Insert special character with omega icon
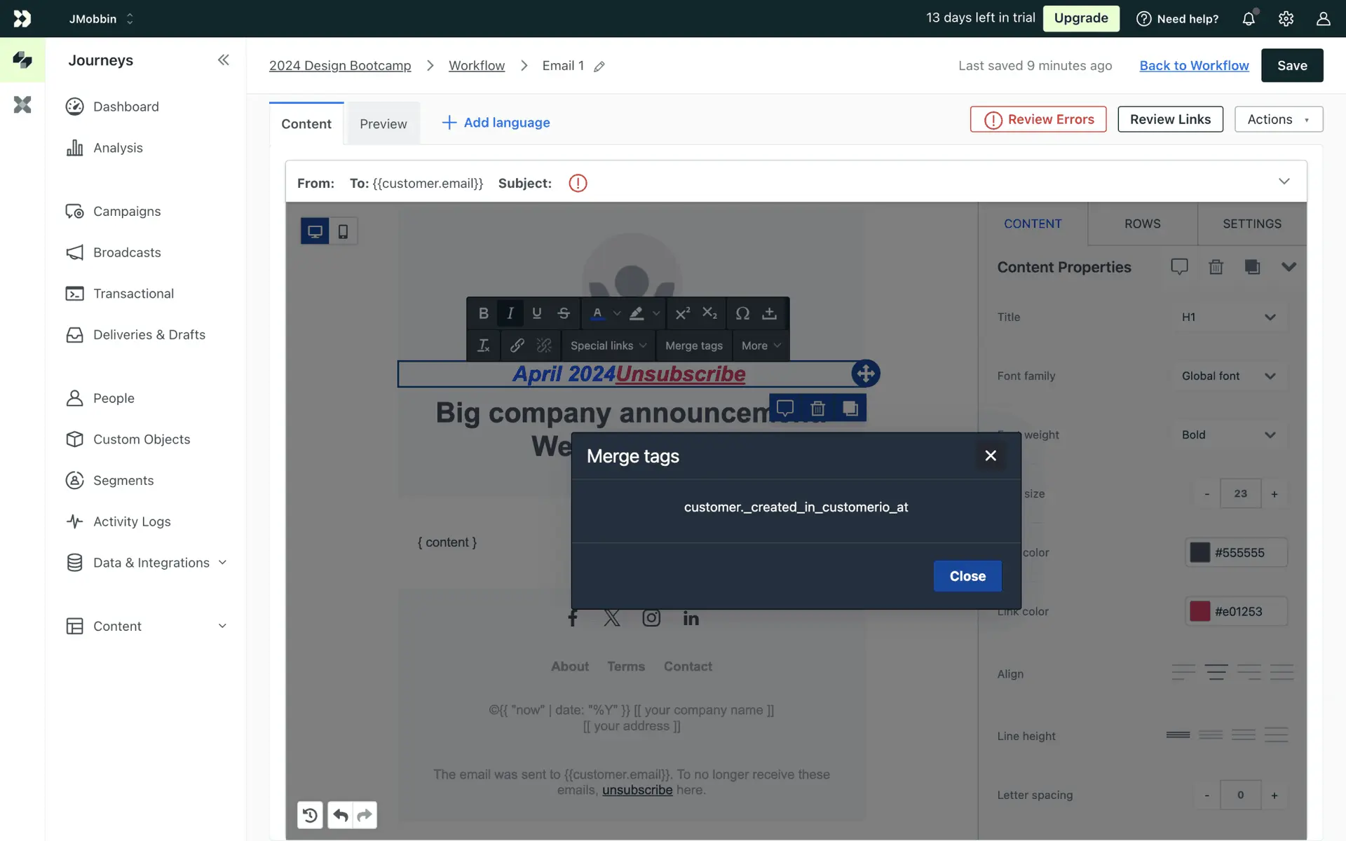 tap(742, 313)
